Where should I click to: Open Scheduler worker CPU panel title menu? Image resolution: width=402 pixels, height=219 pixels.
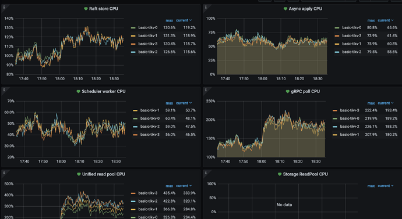[x=104, y=91]
